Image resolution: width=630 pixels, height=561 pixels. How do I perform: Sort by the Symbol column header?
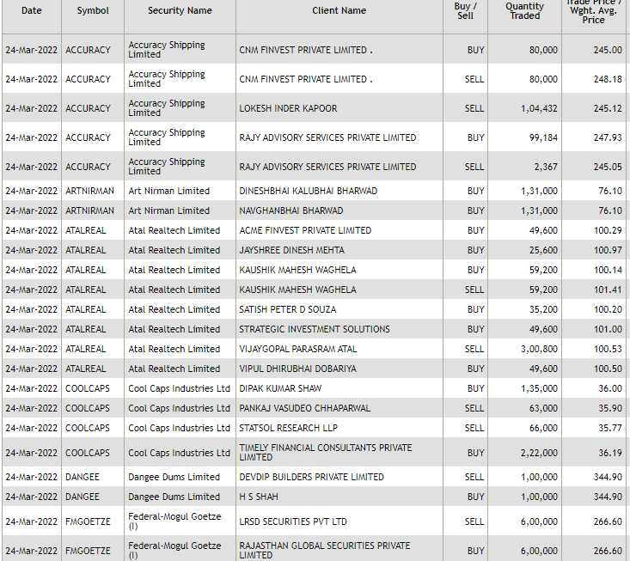pos(93,11)
